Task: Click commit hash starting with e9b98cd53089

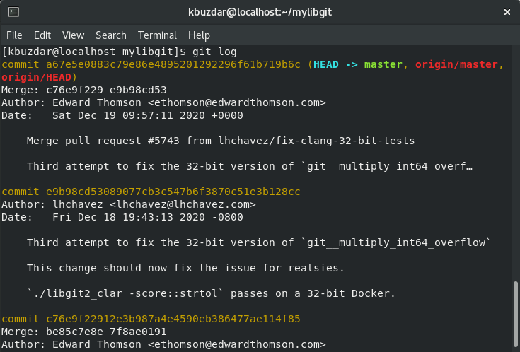Action: point(173,192)
